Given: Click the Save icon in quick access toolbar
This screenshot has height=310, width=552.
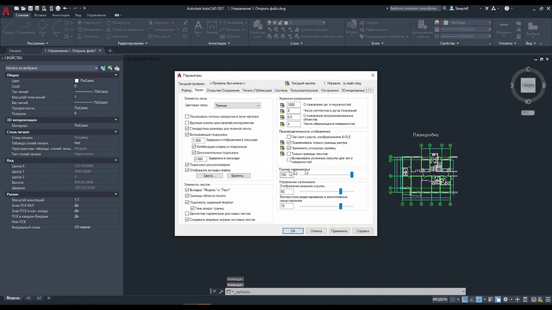Looking at the screenshot, I should coord(30,8).
